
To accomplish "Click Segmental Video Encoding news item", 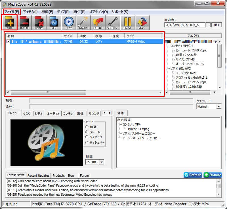I will point(60,195).
